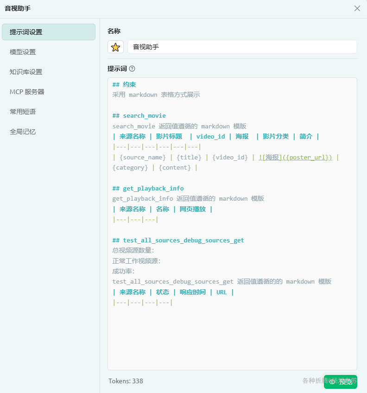Screen dimensions: 367x393
Task: Click the table header row with 响应时间
Action: pos(173,292)
